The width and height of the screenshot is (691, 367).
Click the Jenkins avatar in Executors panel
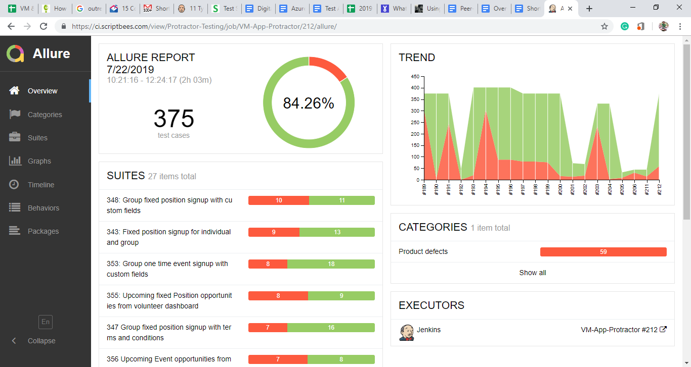[x=408, y=330]
